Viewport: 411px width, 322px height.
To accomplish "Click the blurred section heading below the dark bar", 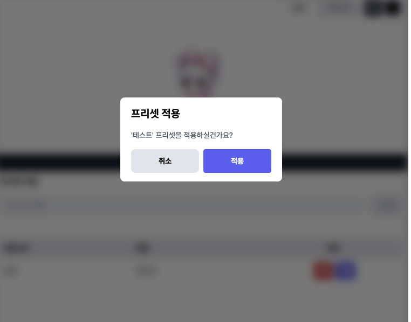I will click(x=20, y=181).
